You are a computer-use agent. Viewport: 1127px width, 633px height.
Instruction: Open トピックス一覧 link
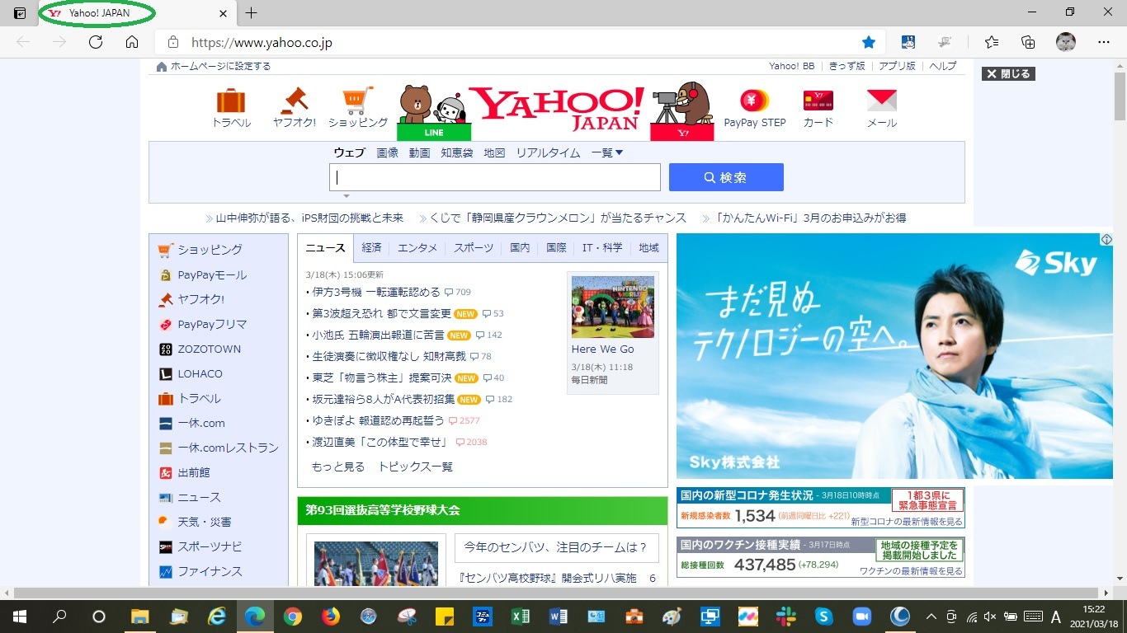416,467
